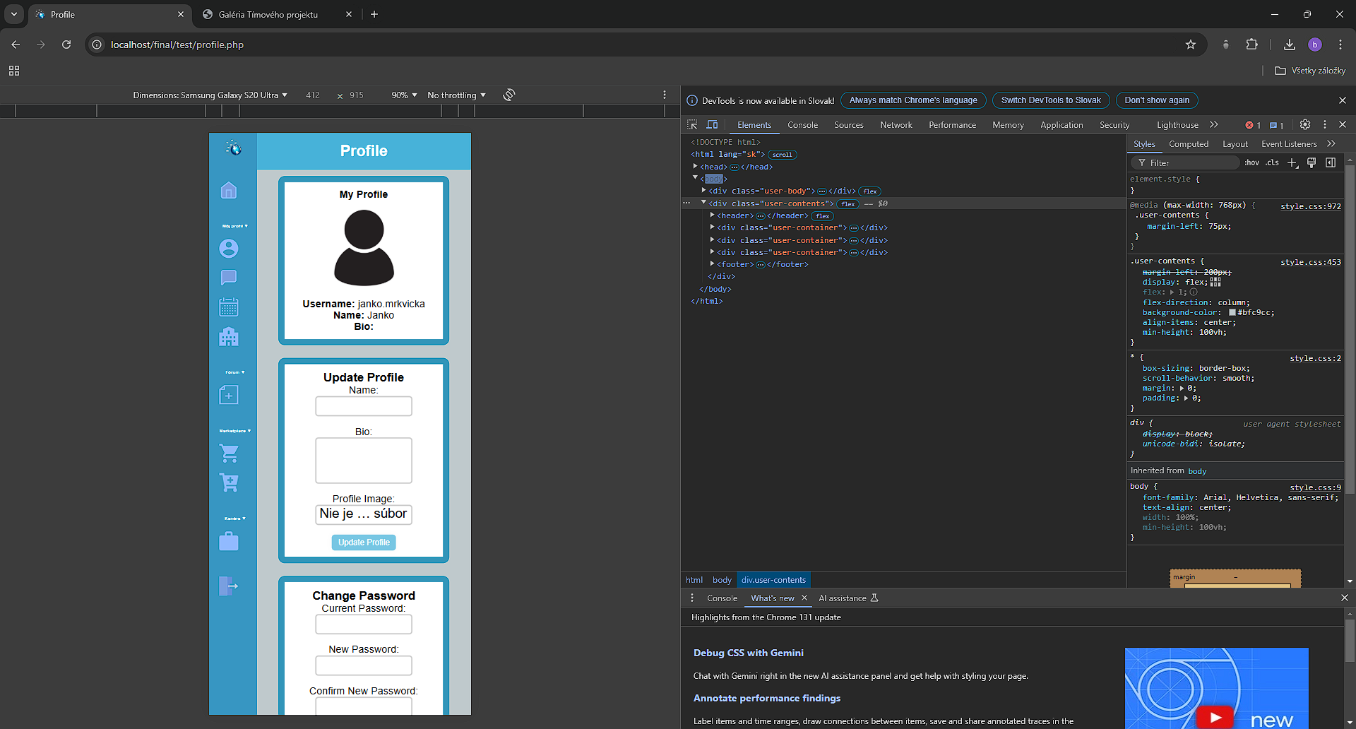Open the user profile icon in sidebar
The width and height of the screenshot is (1356, 729).
tap(228, 249)
